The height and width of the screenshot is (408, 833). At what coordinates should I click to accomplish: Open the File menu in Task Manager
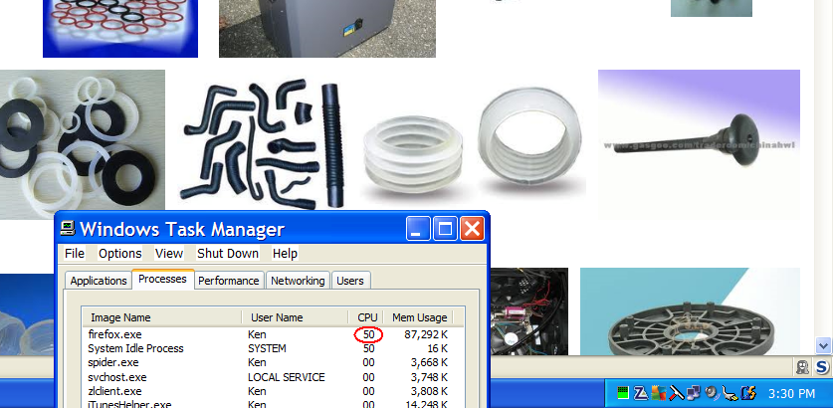pyautogui.click(x=75, y=254)
